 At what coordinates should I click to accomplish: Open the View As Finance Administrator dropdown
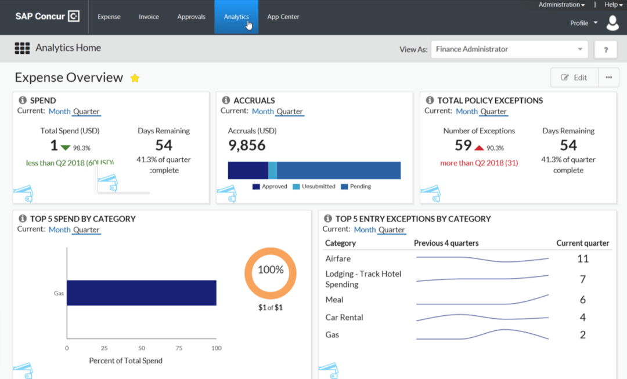[509, 49]
